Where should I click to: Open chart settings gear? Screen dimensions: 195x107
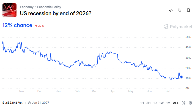[x=190, y=103]
